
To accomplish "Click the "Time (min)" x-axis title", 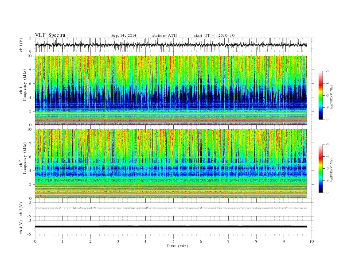I will point(177,246).
